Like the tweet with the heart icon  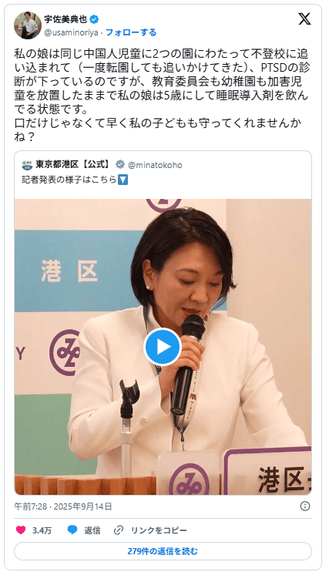[x=21, y=530]
